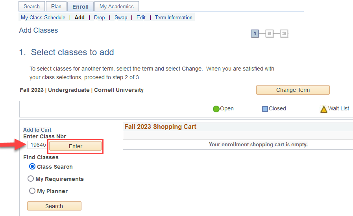The height and width of the screenshot is (216, 353).
Task: Go to the Swap classes link
Action: pos(121,17)
